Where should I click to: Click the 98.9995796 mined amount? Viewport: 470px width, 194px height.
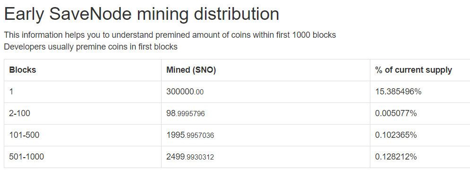(x=185, y=113)
